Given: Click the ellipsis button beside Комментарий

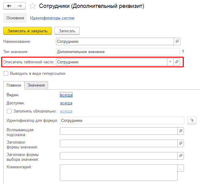Looking at the screenshot, I should point(181,168).
